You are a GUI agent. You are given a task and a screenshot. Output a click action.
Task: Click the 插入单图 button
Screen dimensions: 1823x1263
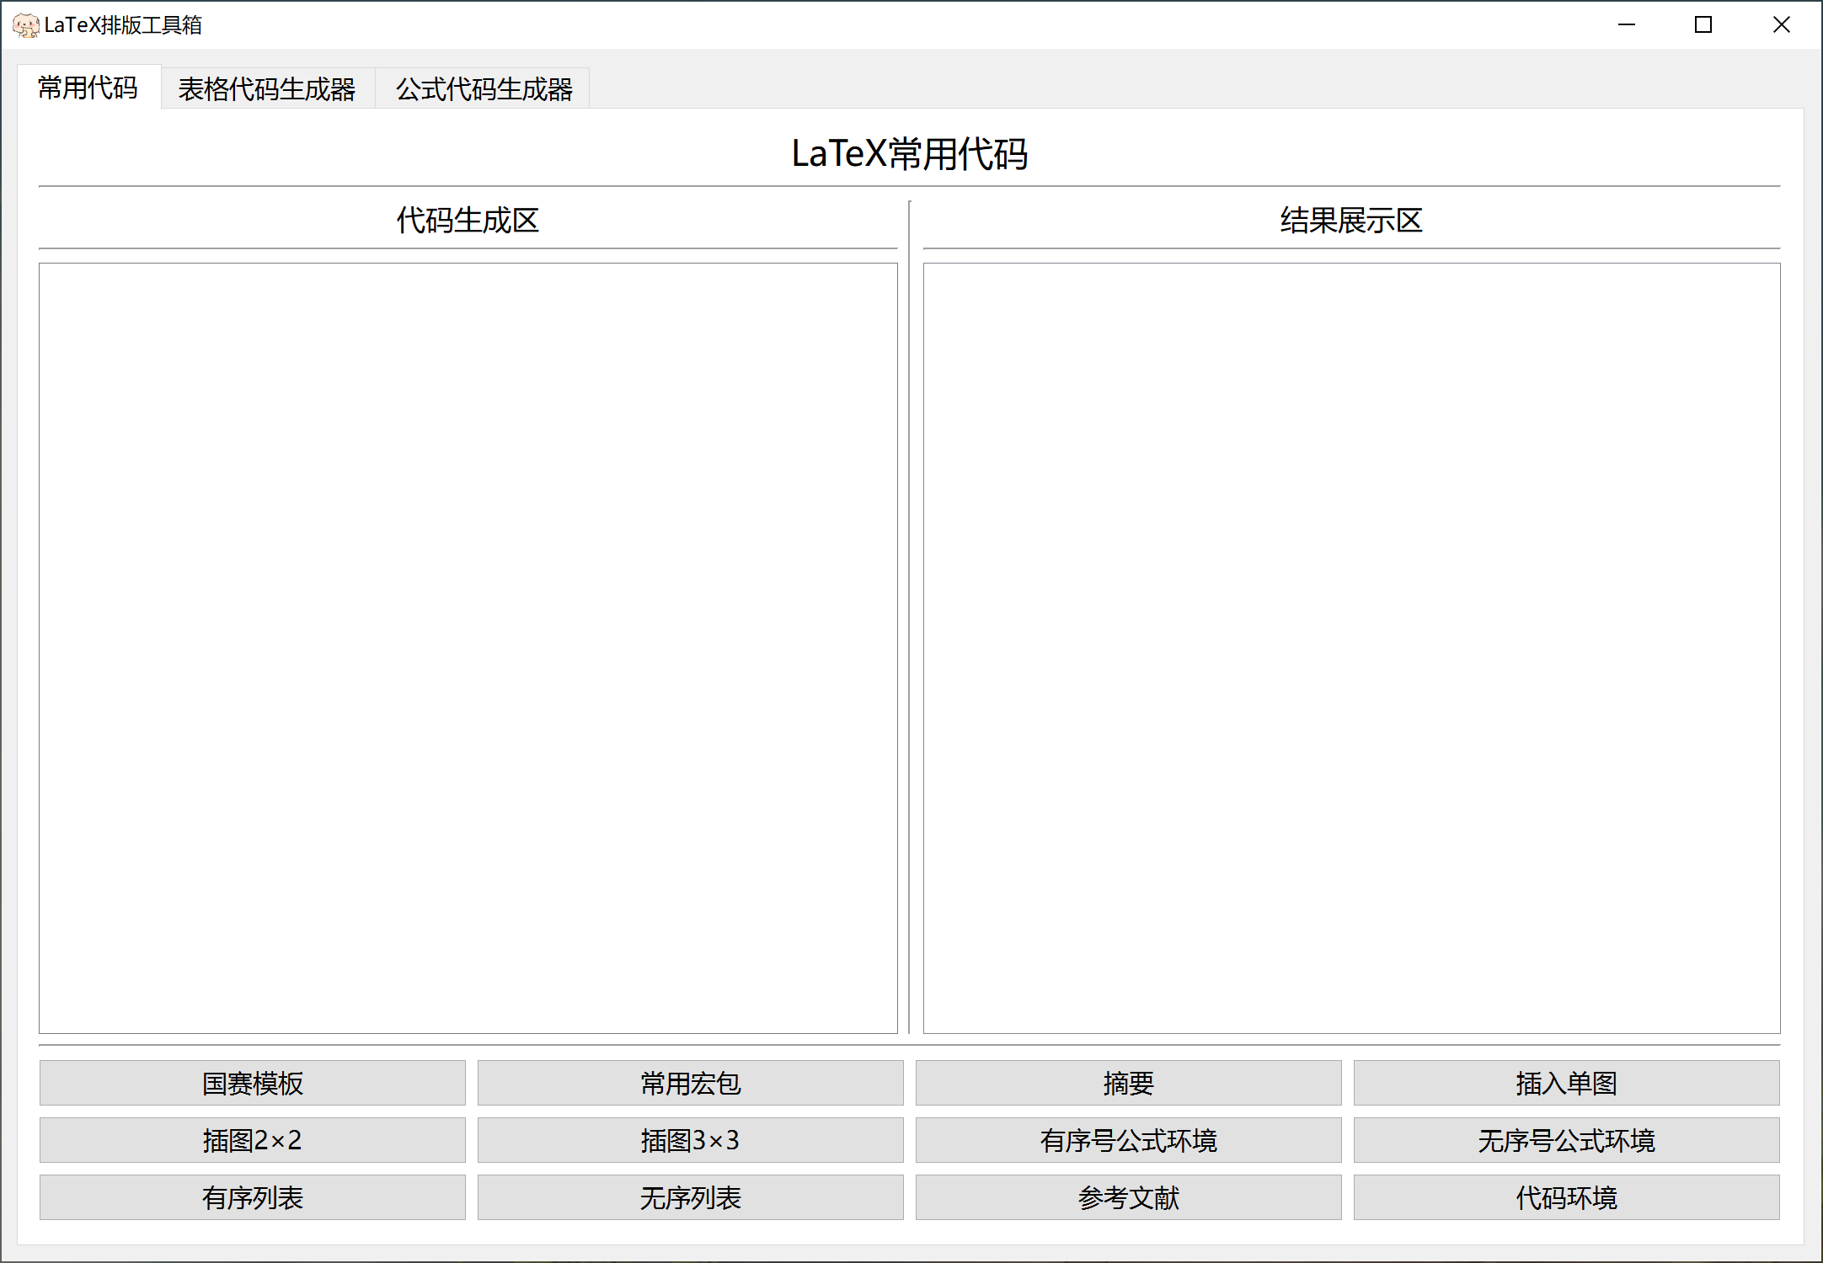point(1566,1083)
